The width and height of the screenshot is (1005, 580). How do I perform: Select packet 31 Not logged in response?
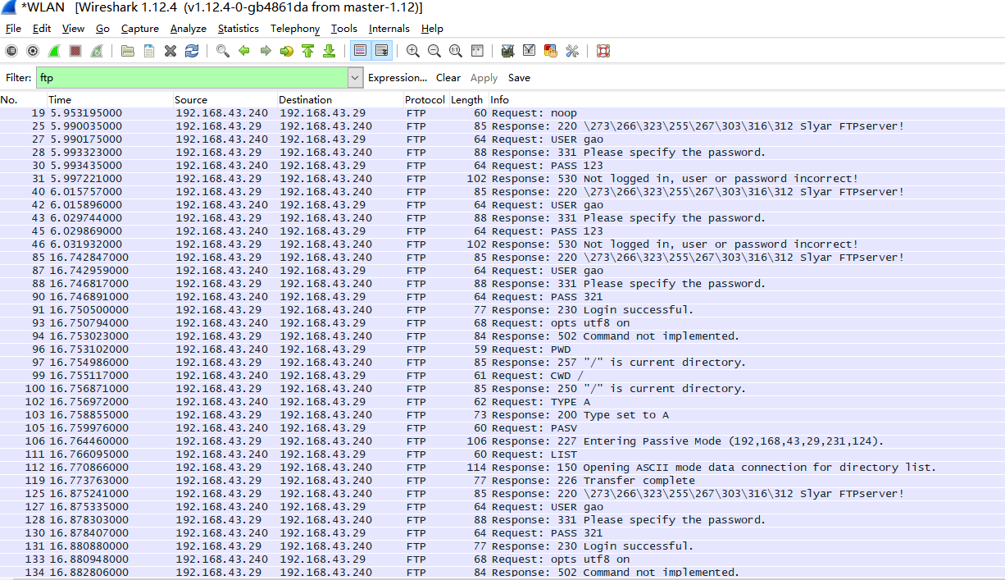[502, 179]
